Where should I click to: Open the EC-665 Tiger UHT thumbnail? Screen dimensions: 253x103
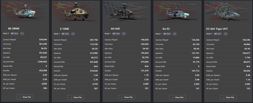click(228, 11)
